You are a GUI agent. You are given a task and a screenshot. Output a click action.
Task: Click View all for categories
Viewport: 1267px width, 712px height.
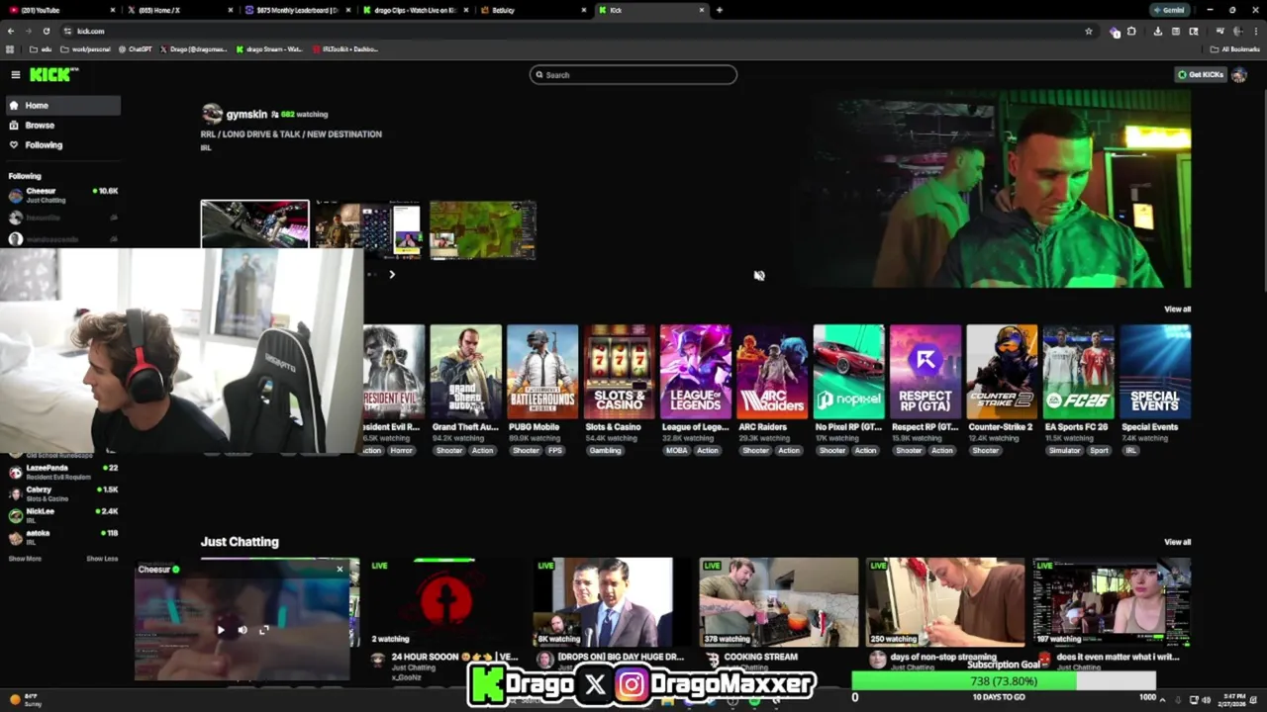pos(1177,310)
